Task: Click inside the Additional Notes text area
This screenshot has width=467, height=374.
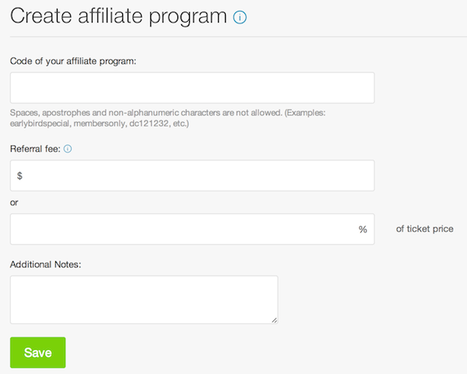Action: pyautogui.click(x=144, y=299)
